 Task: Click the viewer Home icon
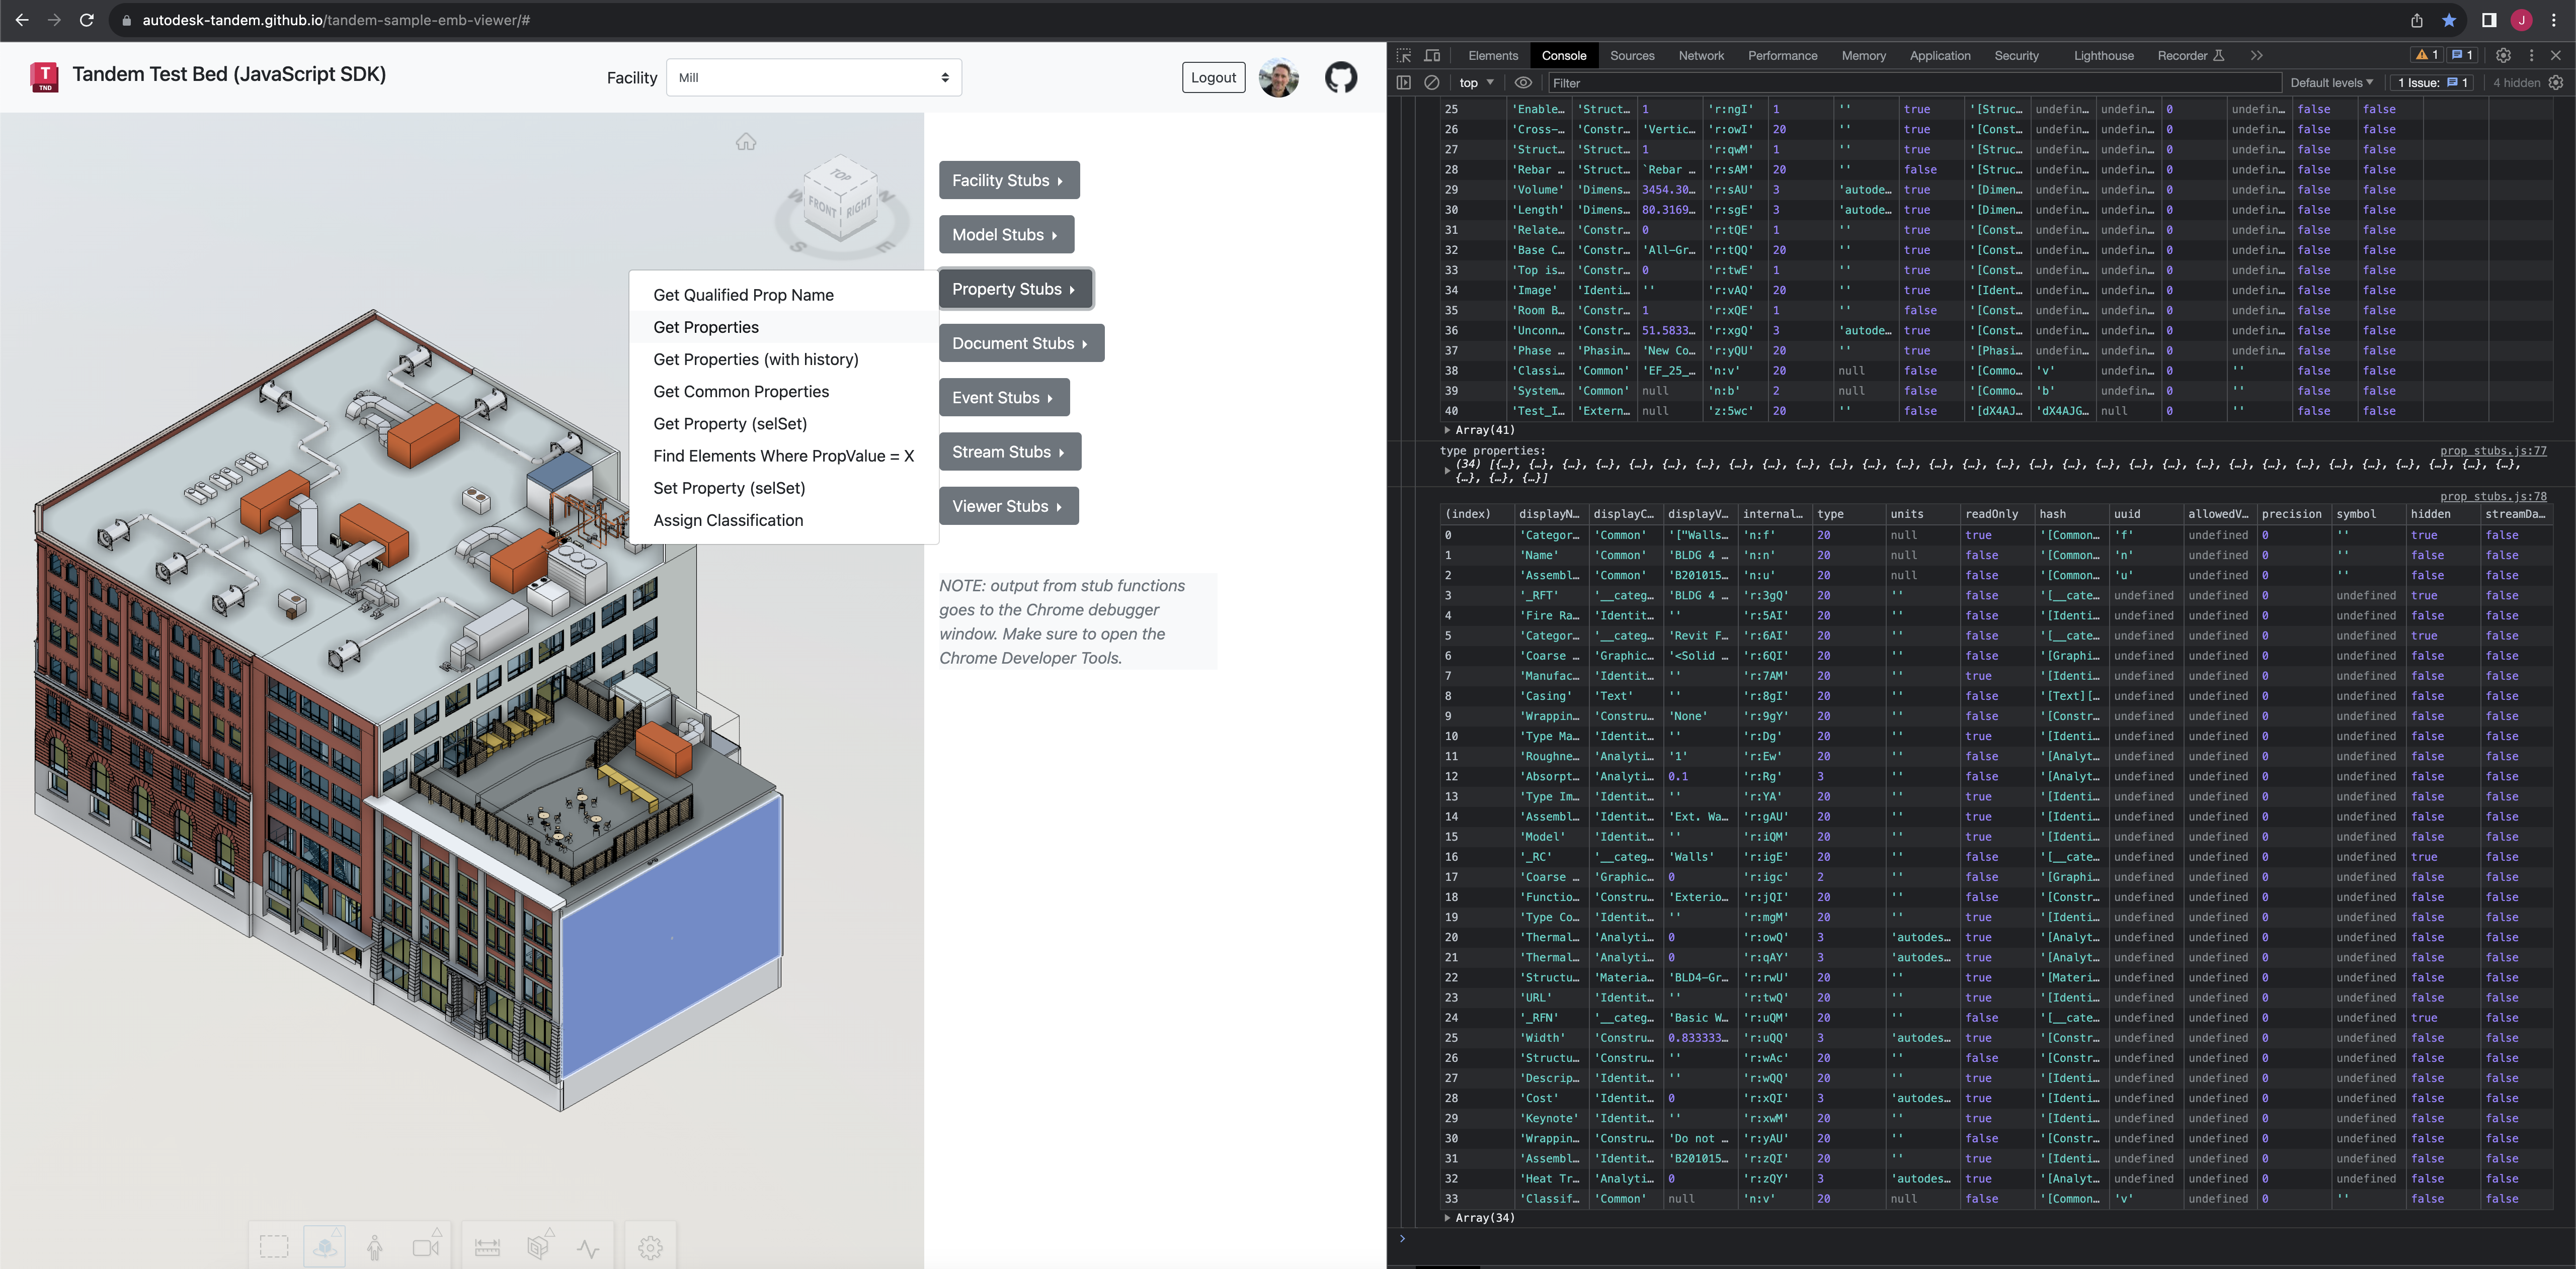point(746,142)
